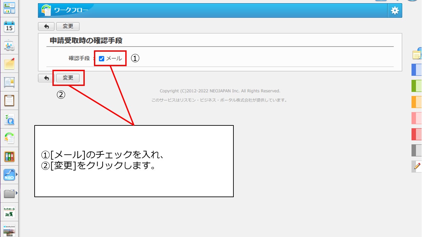Image resolution: width=422 pixels, height=237 pixels.
Task: Click the 変更 button below the form
Action: [68, 78]
